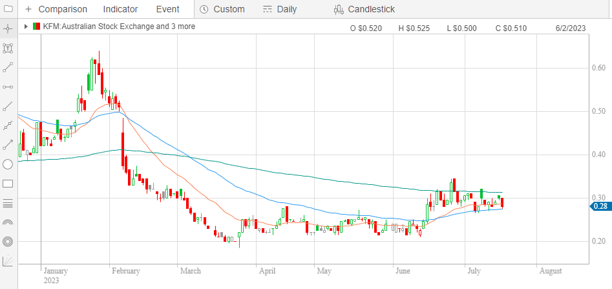Select the circle shape tool
This screenshot has width=612, height=289.
coord(8,164)
